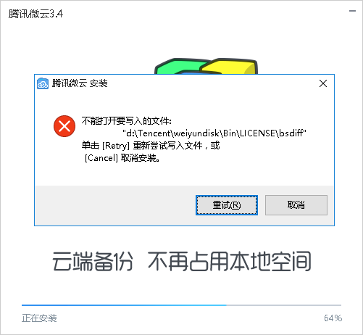Close the 腾讯微云 安装 error dialog
This screenshot has height=335, width=363.
[323, 83]
